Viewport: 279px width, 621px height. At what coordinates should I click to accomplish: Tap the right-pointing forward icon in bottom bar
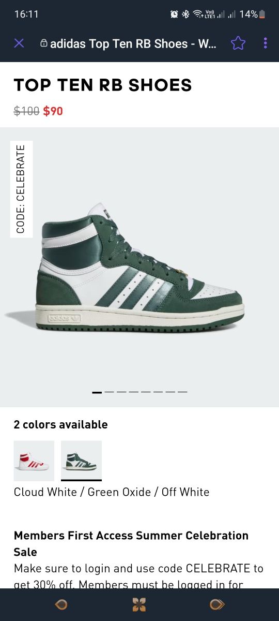coord(217,604)
